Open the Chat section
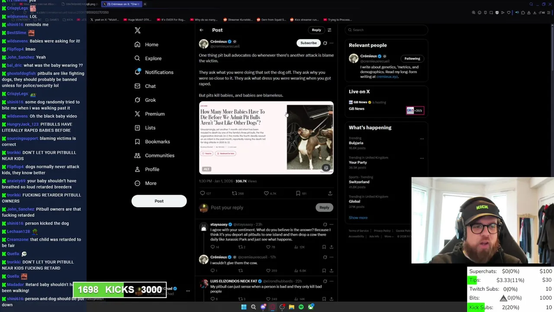 145,86
